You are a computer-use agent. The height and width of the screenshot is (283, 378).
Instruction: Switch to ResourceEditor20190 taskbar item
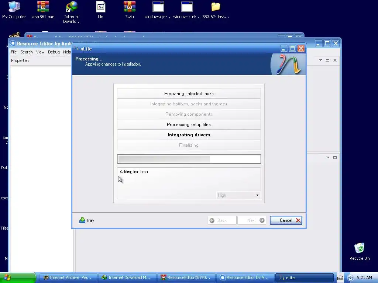coord(186,278)
